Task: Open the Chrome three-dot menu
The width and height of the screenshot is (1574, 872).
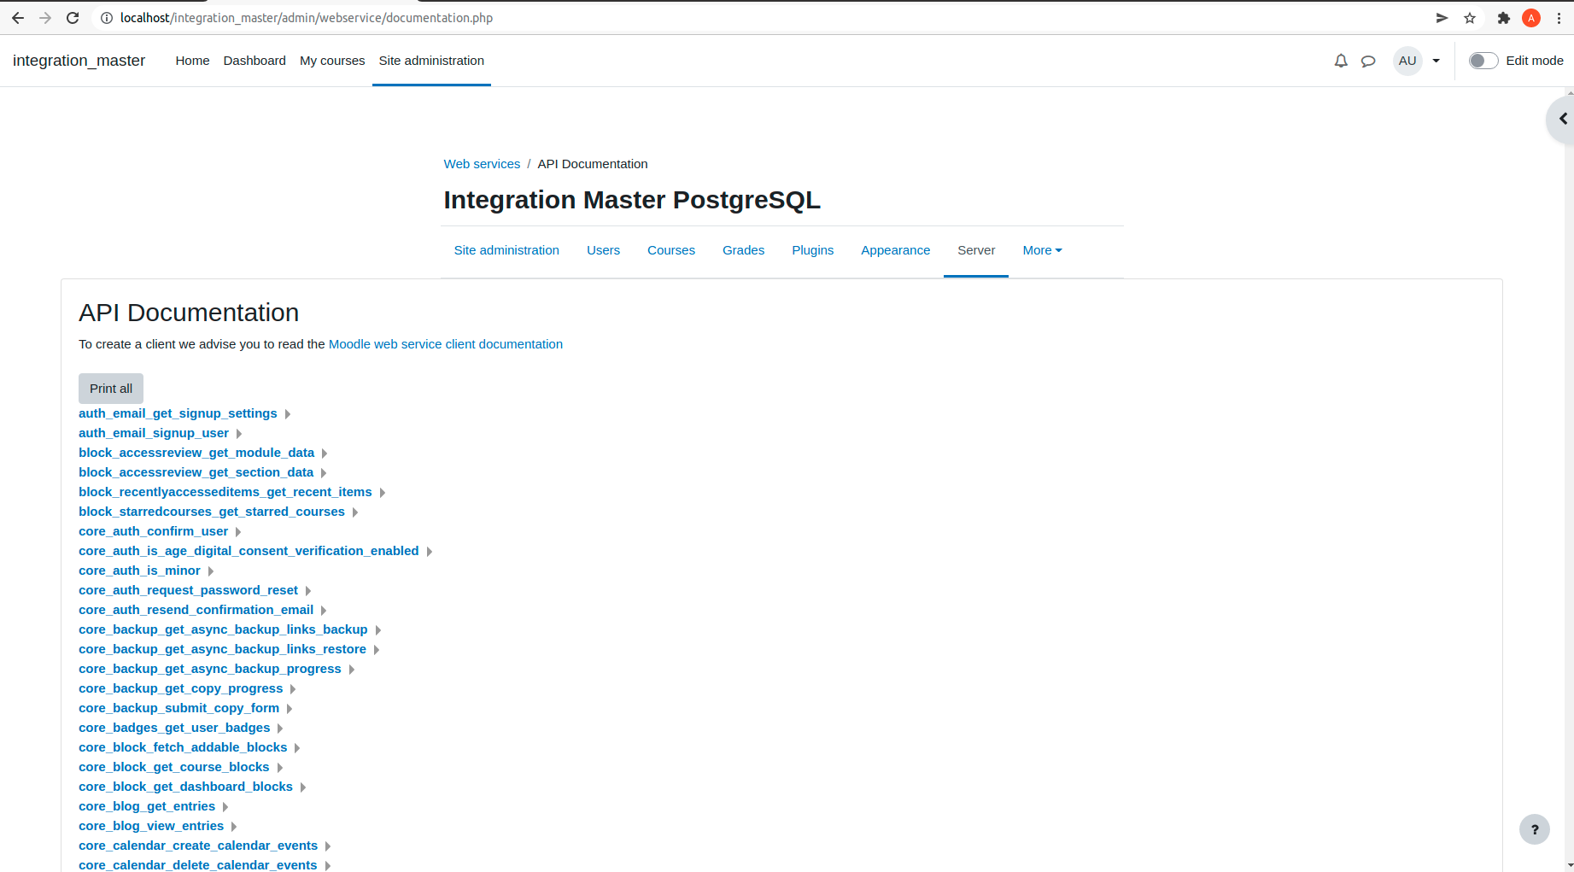Action: (x=1559, y=18)
